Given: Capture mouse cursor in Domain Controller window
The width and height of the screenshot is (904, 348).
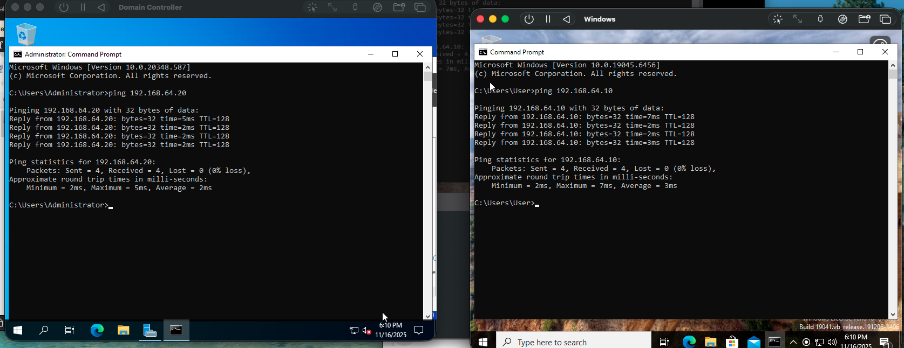Looking at the screenshot, I should 312,8.
